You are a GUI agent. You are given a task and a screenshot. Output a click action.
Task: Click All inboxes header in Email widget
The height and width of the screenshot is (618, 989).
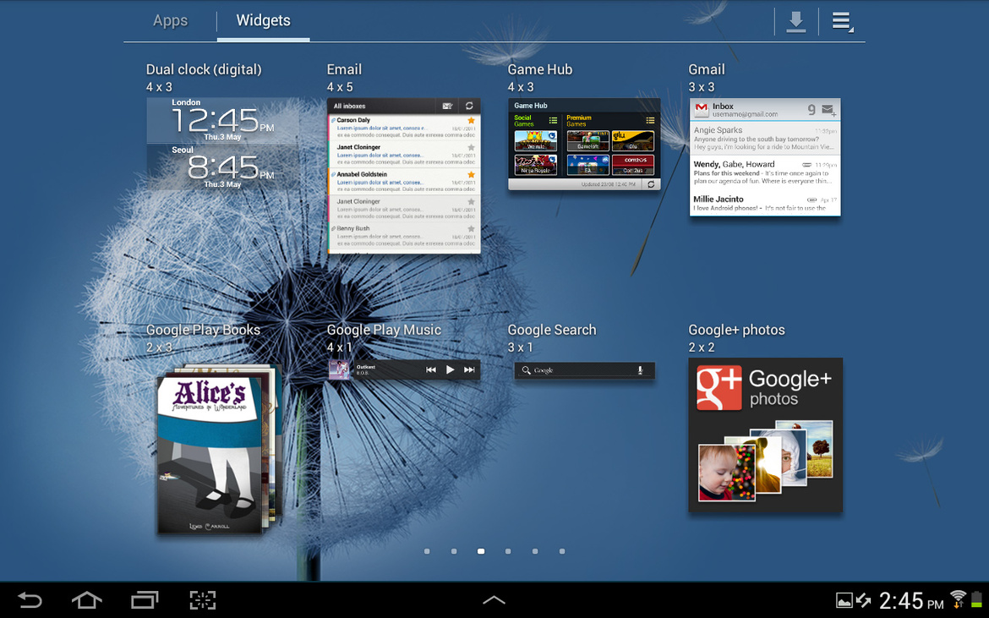click(x=349, y=106)
